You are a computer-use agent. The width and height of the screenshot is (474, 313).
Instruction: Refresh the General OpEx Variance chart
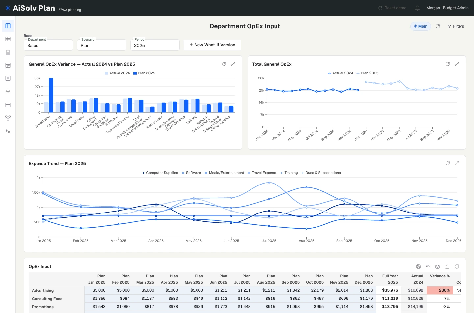click(224, 64)
